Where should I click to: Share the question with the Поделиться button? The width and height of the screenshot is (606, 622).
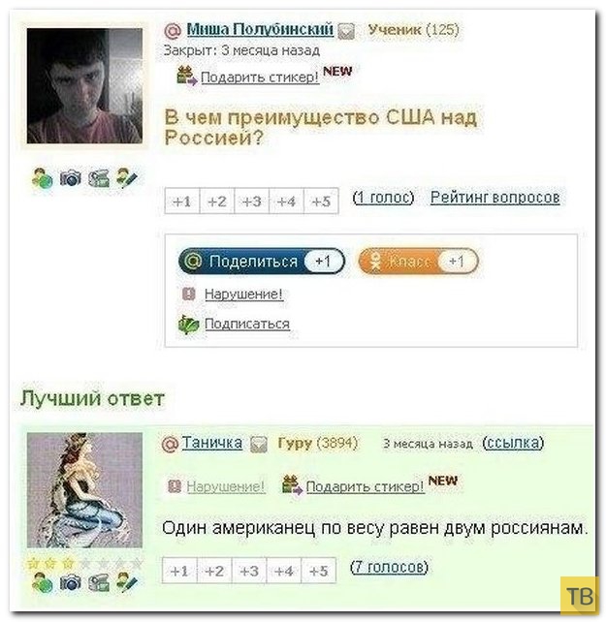click(261, 262)
